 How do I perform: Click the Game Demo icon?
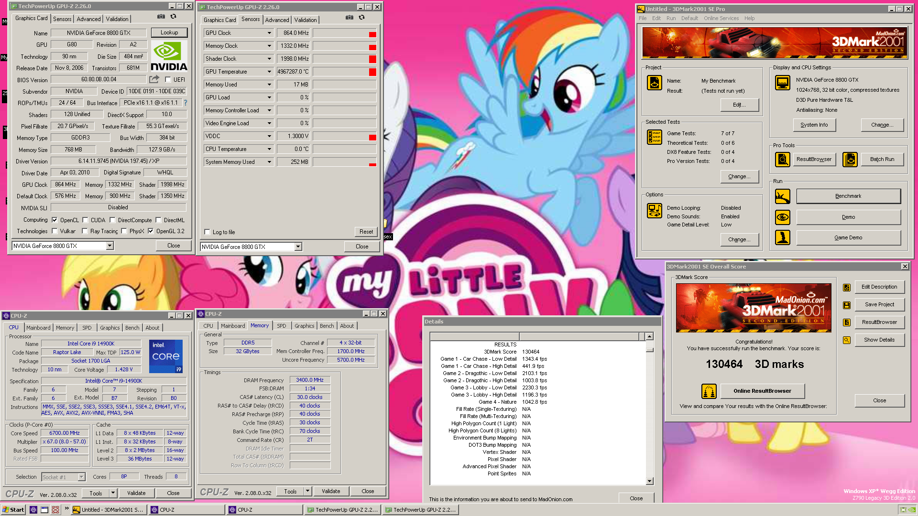click(x=783, y=237)
